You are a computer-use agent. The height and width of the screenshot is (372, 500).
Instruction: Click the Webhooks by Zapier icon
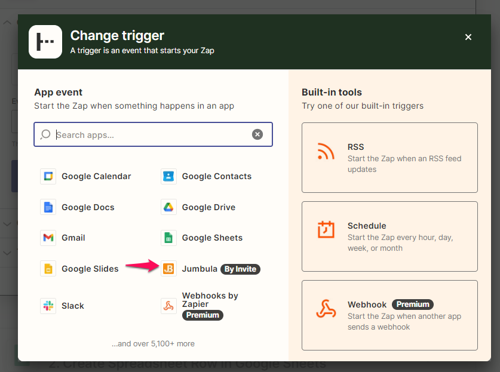[168, 306]
